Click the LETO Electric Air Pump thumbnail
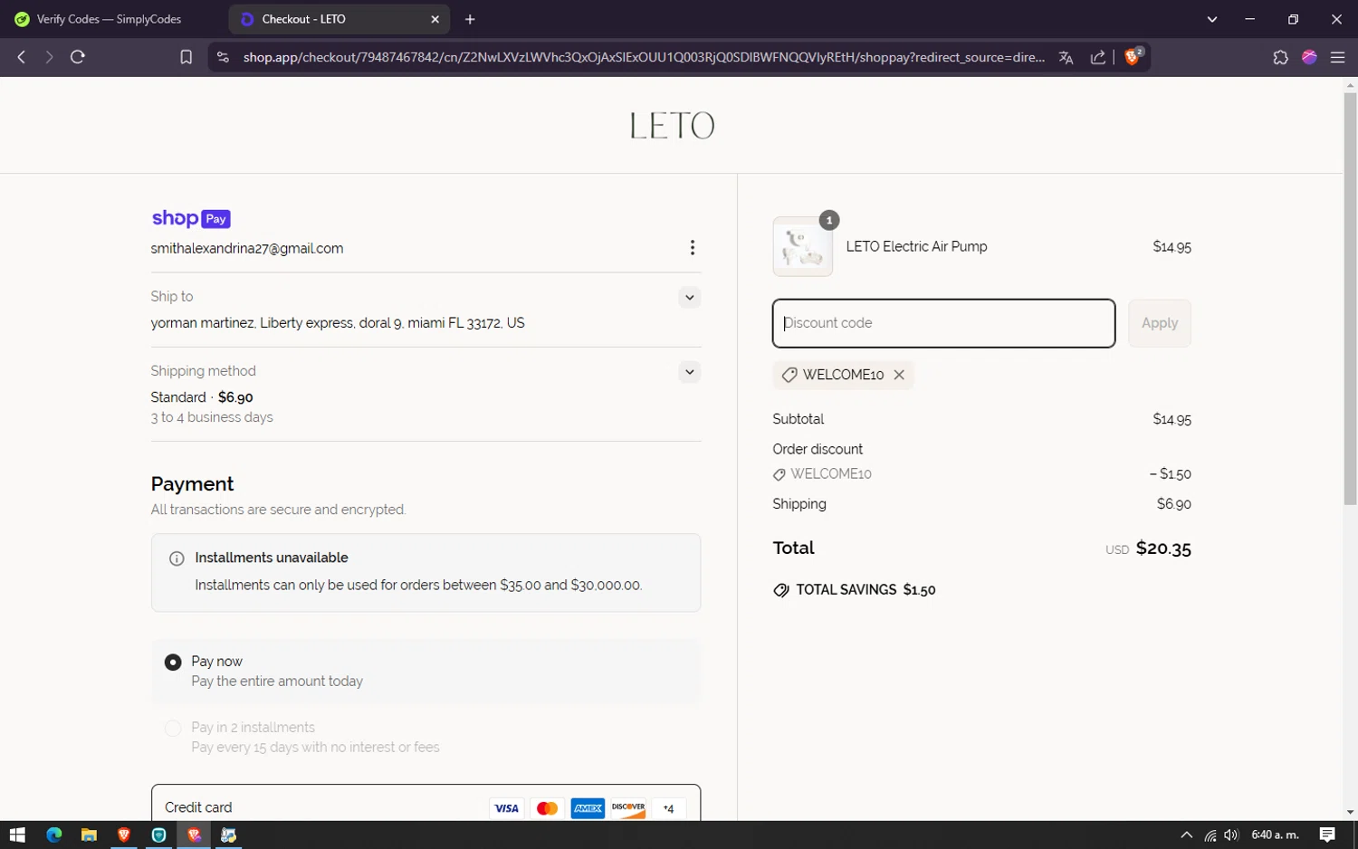 [x=802, y=247]
